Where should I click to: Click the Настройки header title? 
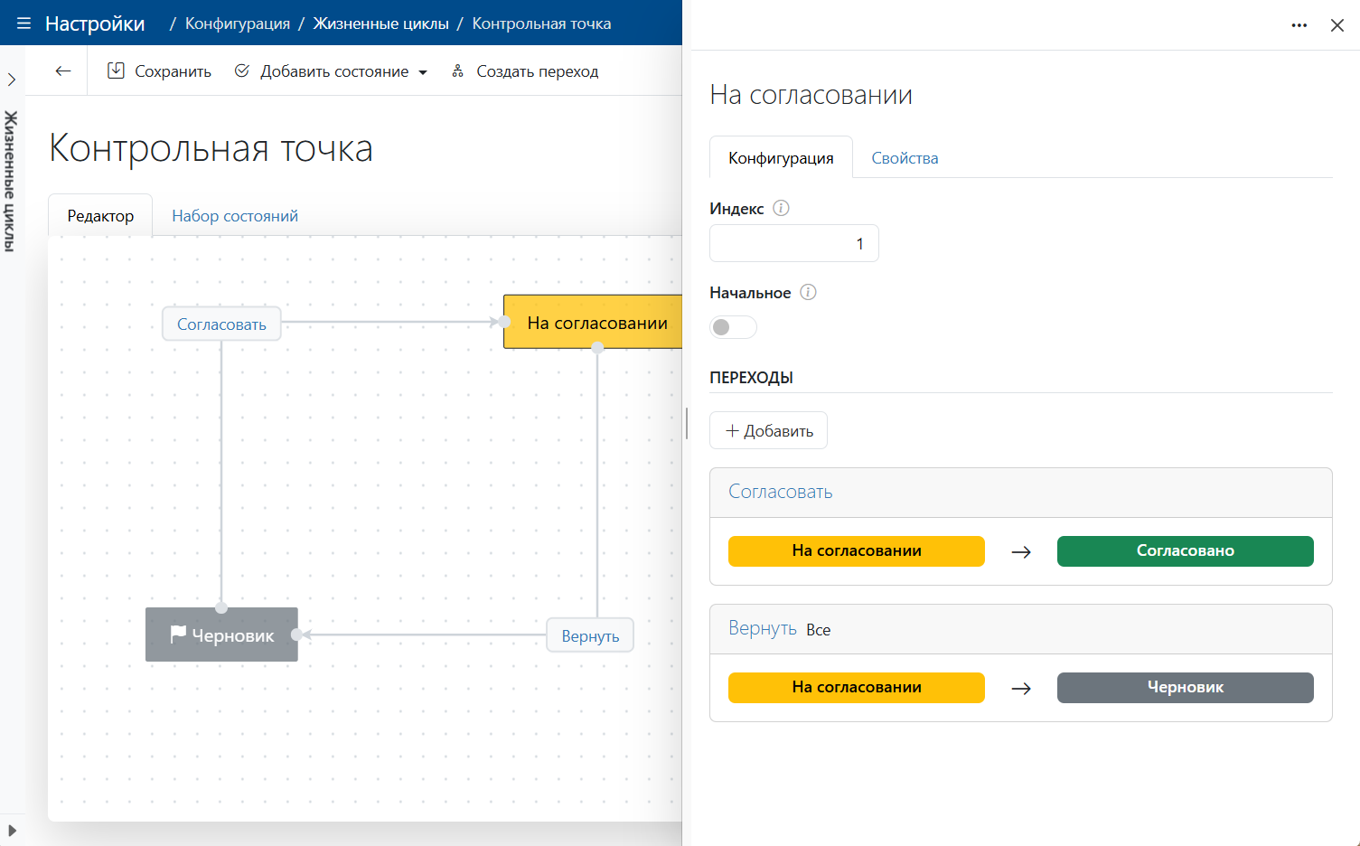[95, 23]
